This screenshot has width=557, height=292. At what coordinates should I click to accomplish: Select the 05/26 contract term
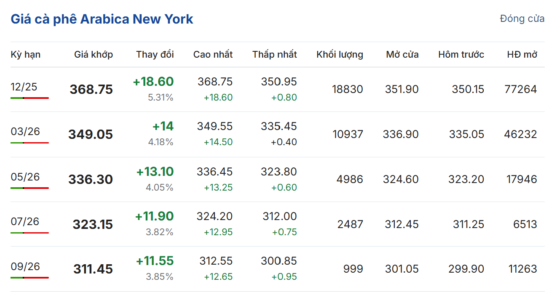click(x=25, y=177)
